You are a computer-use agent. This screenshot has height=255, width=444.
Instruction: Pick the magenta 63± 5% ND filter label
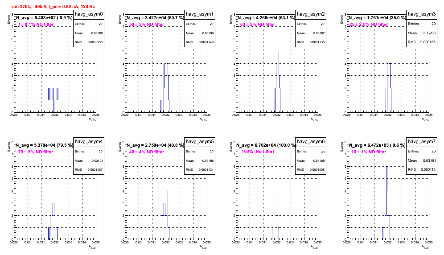coord(258,25)
